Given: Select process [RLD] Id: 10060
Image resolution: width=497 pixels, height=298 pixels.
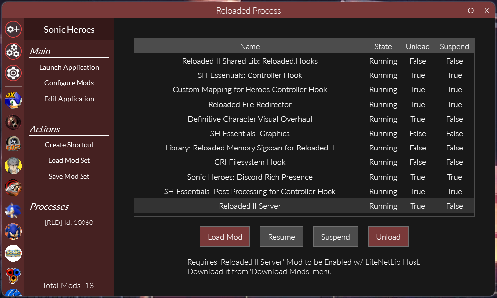Looking at the screenshot, I should coord(69,223).
